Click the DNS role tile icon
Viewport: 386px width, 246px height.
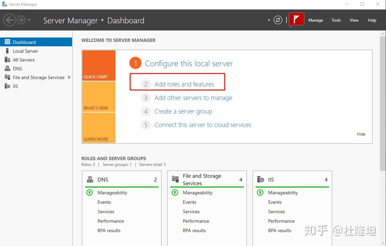coord(90,179)
